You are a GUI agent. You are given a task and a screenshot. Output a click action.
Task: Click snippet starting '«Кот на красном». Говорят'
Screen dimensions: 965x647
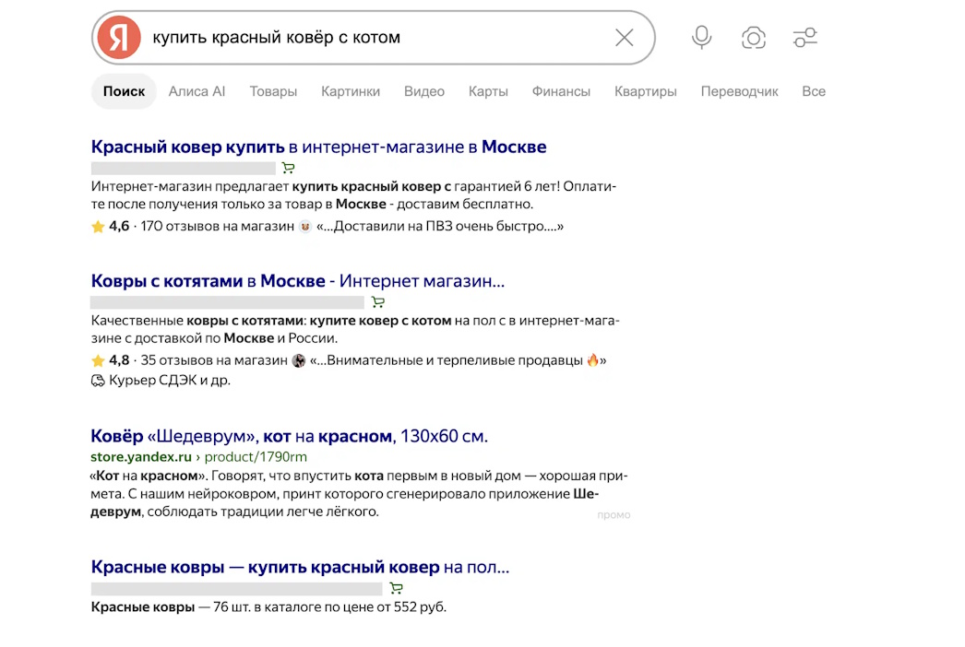click(x=360, y=493)
